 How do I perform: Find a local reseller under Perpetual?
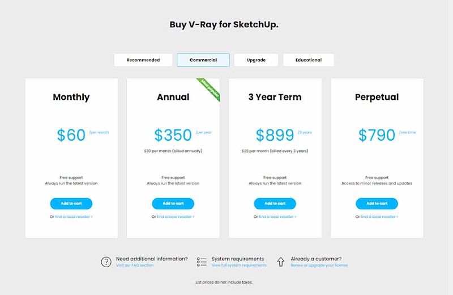click(x=379, y=217)
